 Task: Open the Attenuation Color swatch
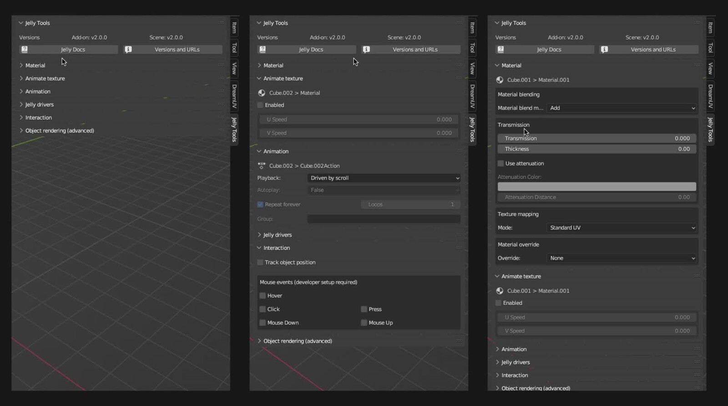pyautogui.click(x=597, y=186)
